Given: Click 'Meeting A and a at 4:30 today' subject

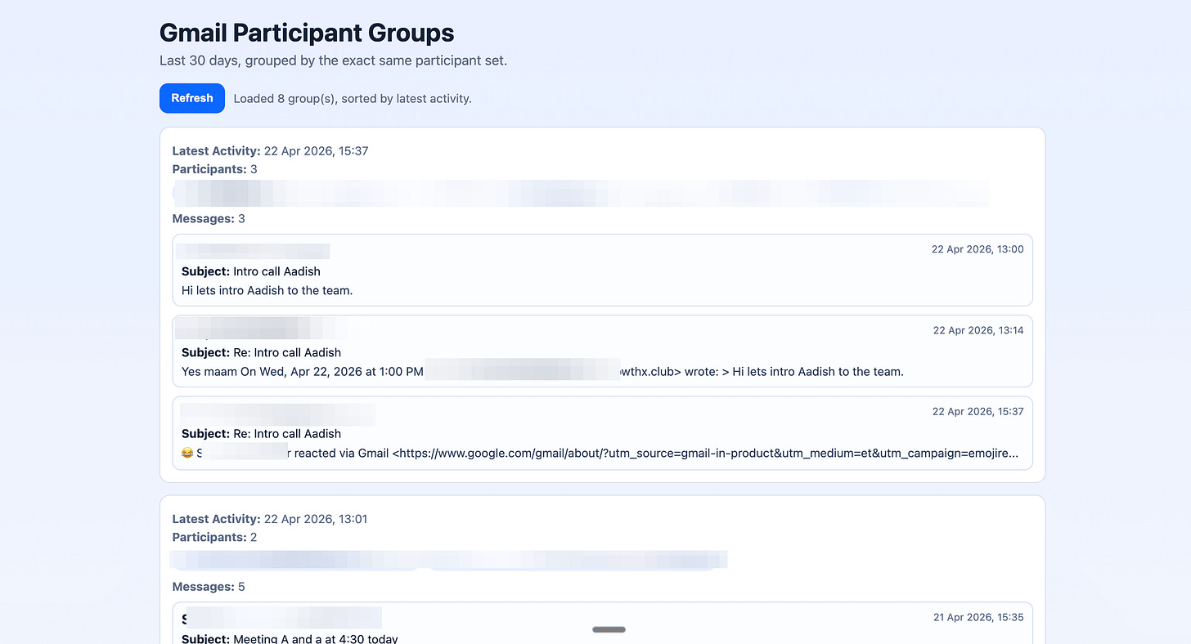Looking at the screenshot, I should 315,638.
